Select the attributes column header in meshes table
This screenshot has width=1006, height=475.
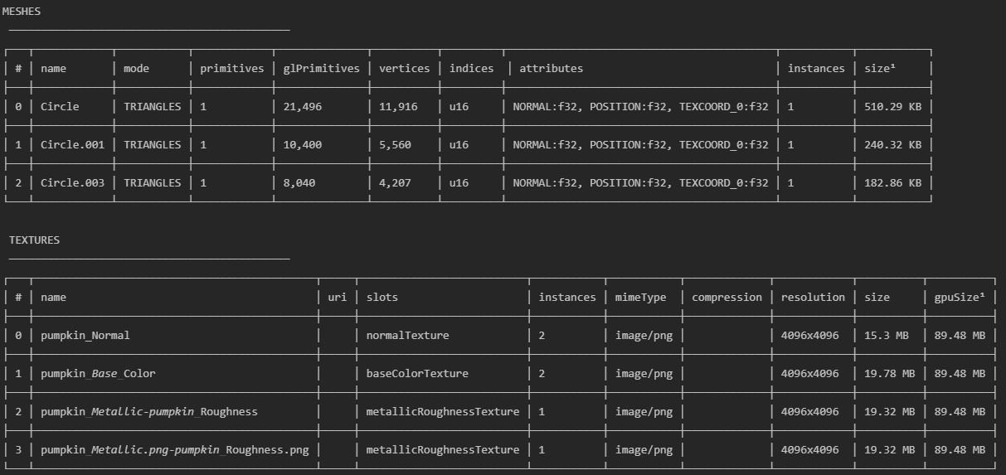551,69
